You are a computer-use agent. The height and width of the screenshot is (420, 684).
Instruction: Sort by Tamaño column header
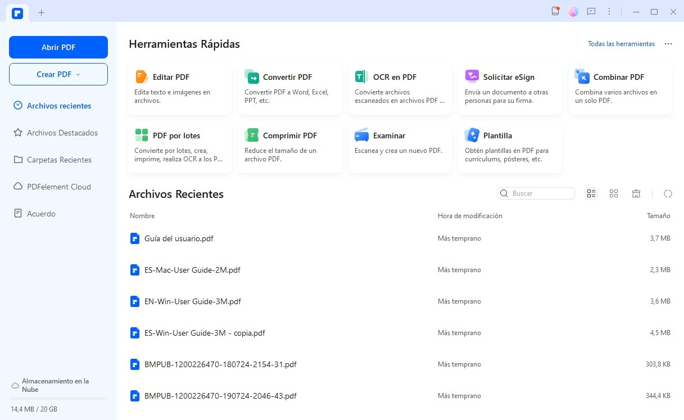click(x=659, y=216)
